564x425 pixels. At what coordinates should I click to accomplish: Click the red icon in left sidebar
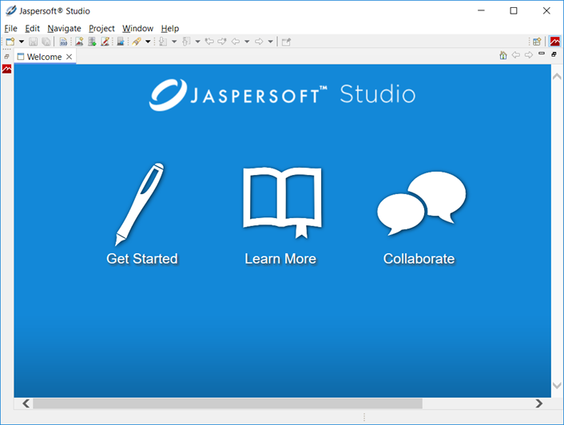(6, 70)
